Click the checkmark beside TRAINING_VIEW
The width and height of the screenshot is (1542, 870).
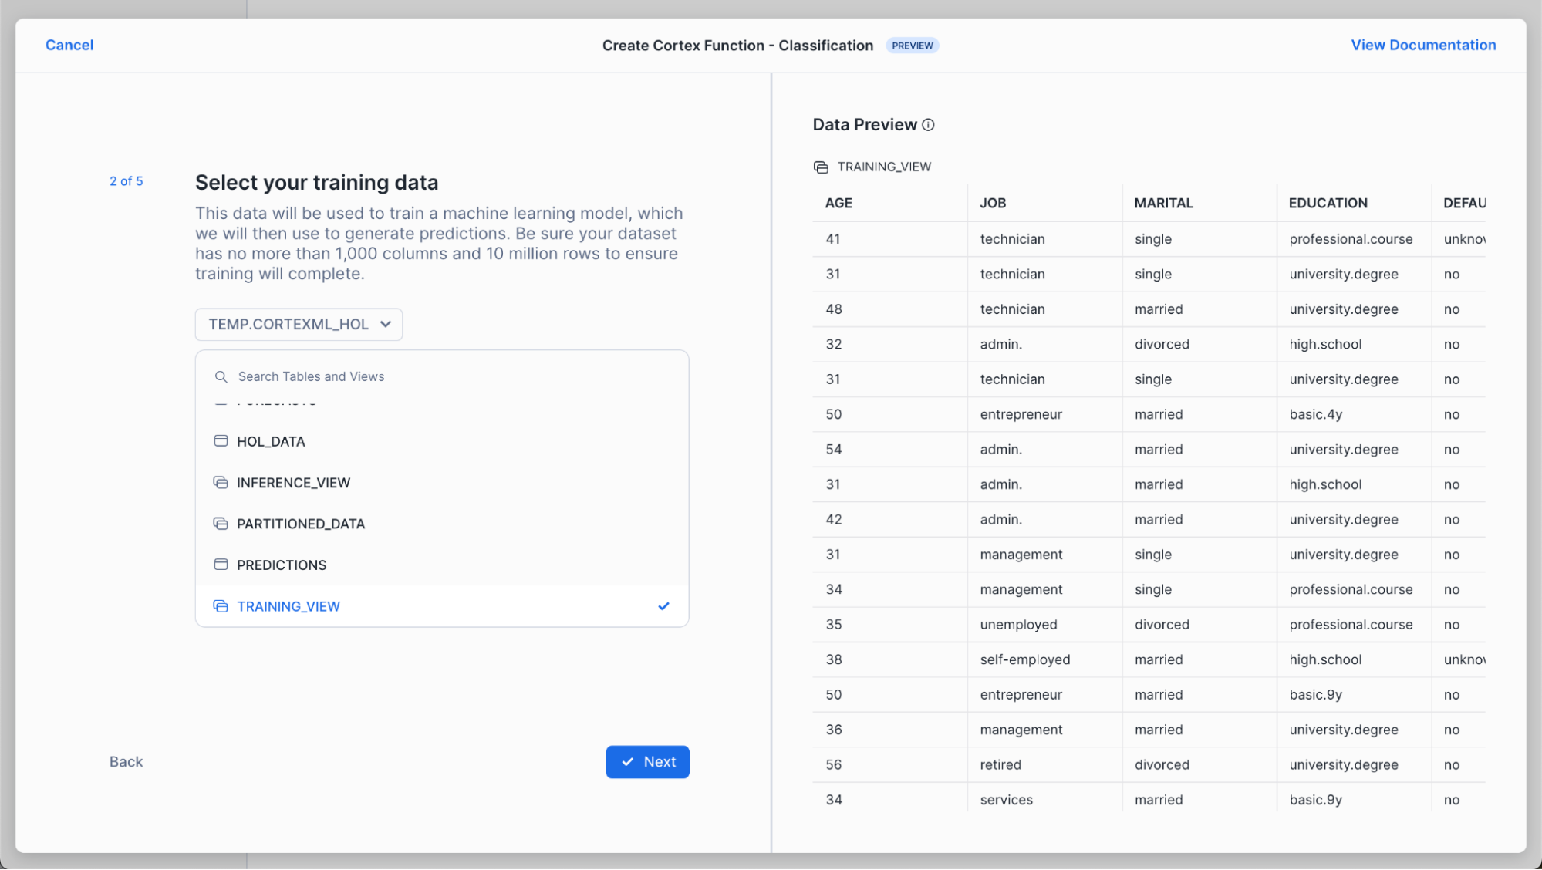(663, 606)
